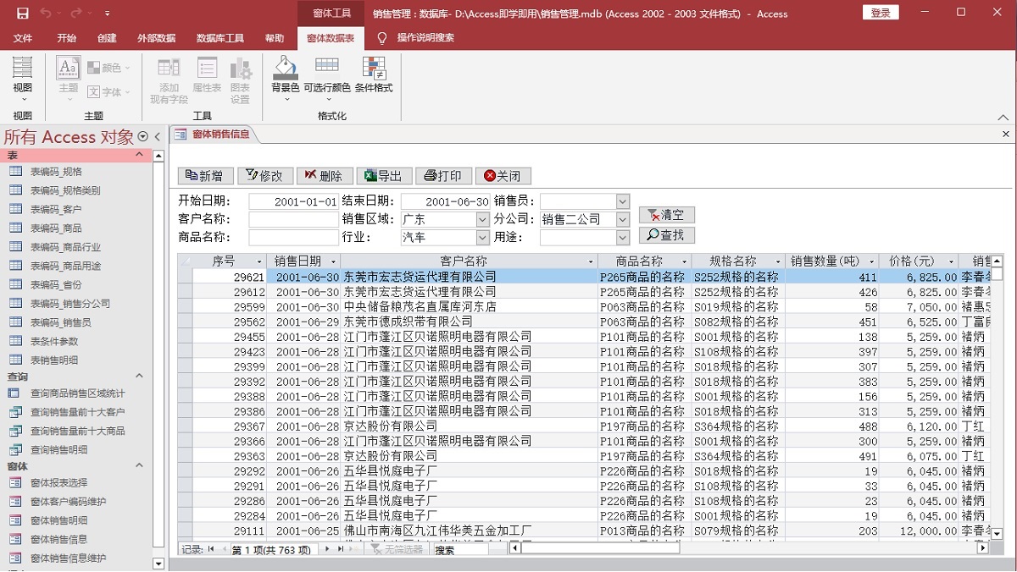
Task: Click the 关闭 button
Action: [x=503, y=176]
